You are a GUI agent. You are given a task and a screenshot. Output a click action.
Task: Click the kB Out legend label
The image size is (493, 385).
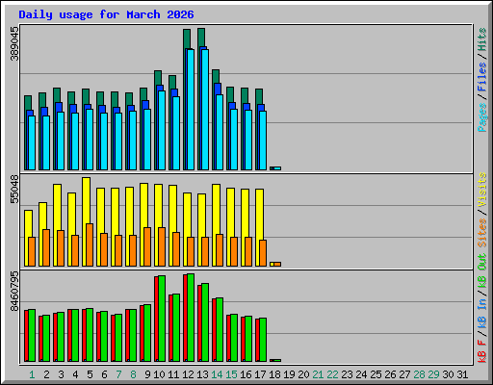tap(482, 271)
